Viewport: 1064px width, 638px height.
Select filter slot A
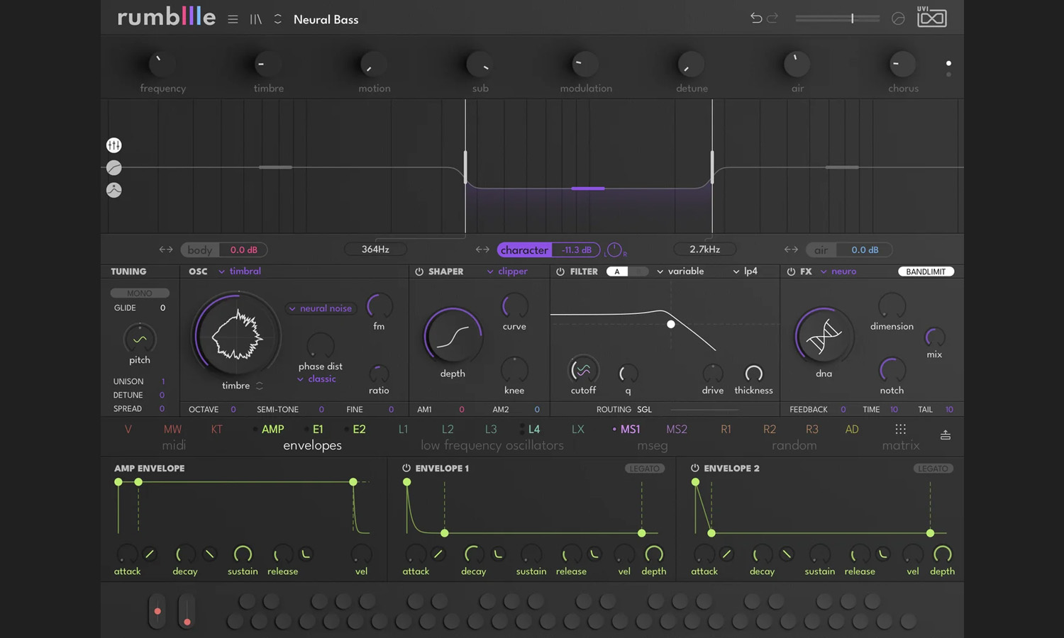coord(617,272)
